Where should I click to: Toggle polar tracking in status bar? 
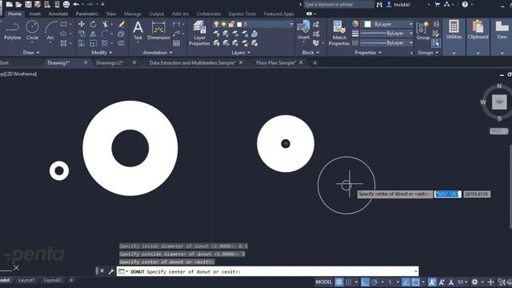click(374, 282)
